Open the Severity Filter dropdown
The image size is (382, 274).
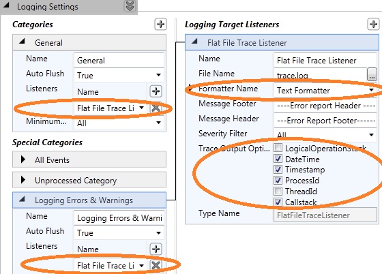[371, 134]
